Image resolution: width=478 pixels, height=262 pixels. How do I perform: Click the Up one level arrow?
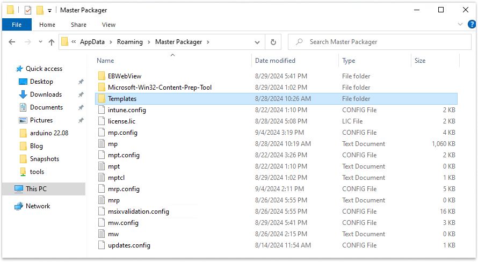click(52, 42)
